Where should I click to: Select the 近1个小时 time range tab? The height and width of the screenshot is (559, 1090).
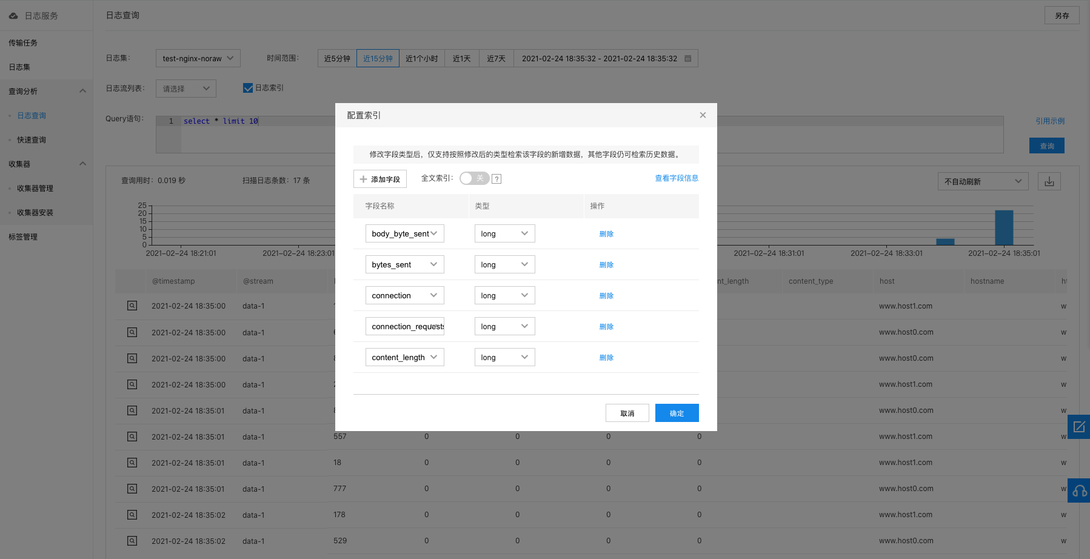pos(421,58)
